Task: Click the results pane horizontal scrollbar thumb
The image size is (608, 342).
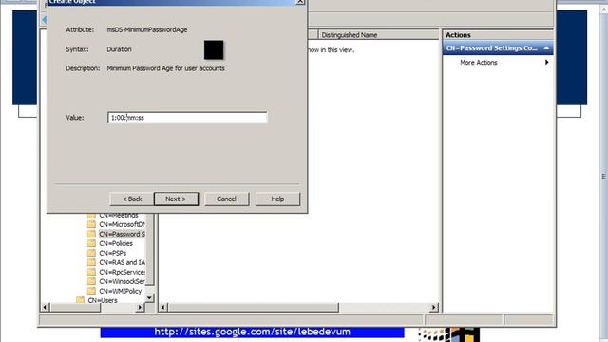Action: [254, 307]
